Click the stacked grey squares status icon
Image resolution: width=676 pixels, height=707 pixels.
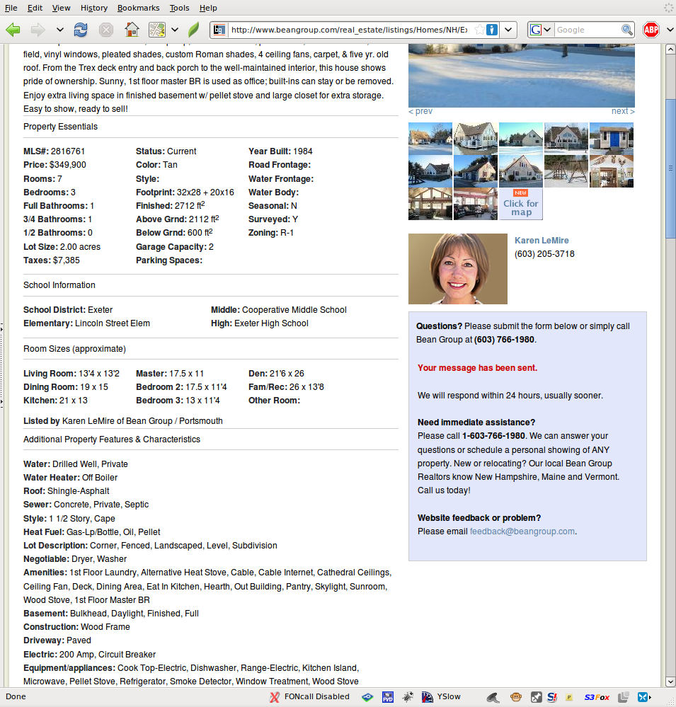coord(624,697)
